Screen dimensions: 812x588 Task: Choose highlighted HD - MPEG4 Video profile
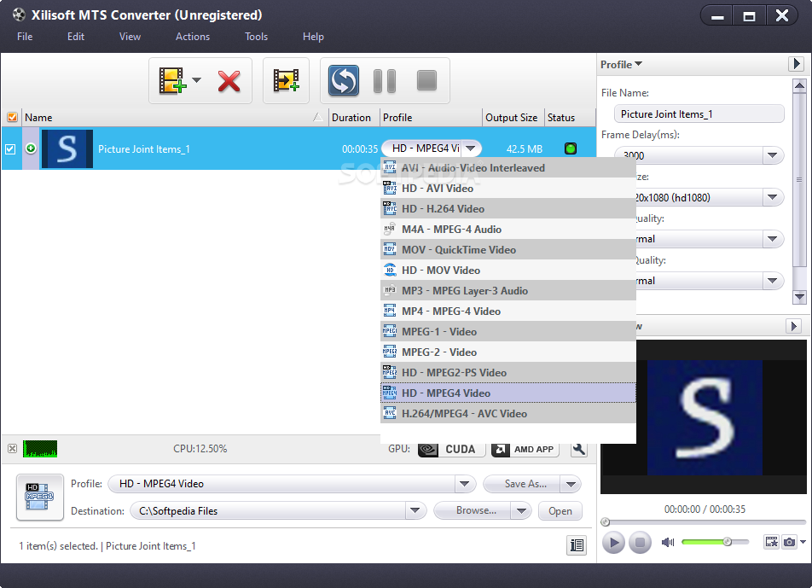pyautogui.click(x=508, y=393)
